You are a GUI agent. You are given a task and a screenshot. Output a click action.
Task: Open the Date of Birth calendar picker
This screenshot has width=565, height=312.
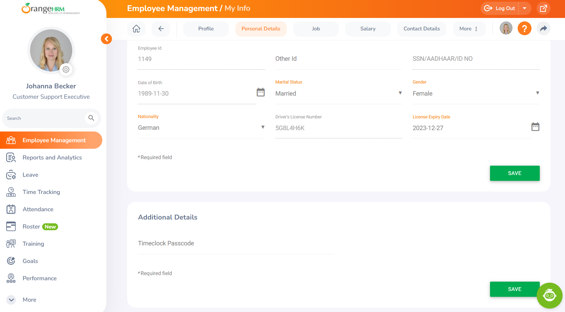tap(261, 92)
